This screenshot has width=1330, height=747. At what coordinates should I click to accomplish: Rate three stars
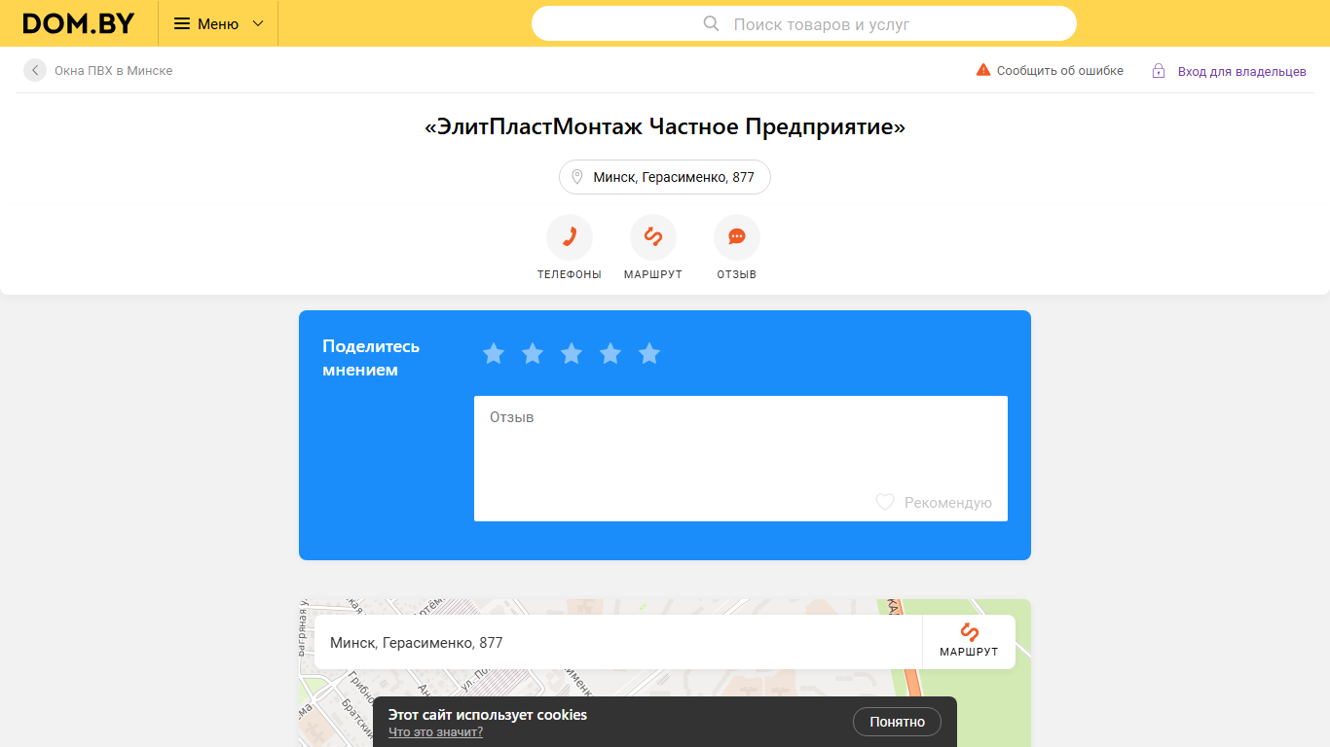[x=572, y=353]
